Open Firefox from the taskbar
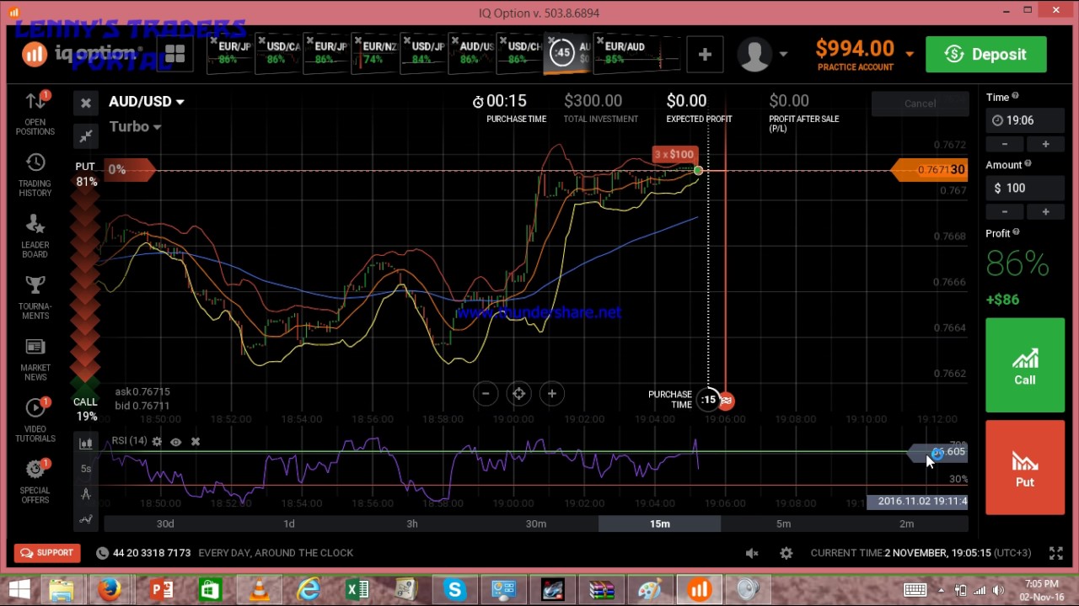The image size is (1079, 606). coord(110,589)
